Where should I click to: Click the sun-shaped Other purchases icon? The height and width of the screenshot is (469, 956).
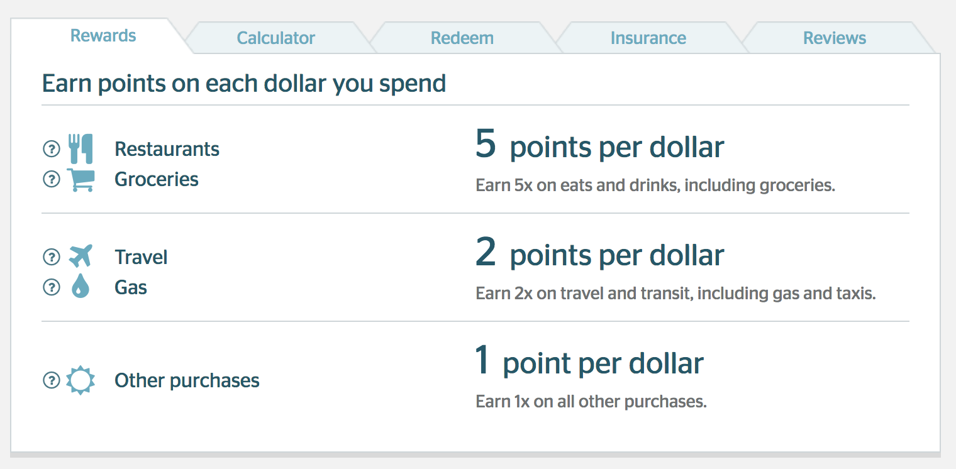tap(81, 380)
